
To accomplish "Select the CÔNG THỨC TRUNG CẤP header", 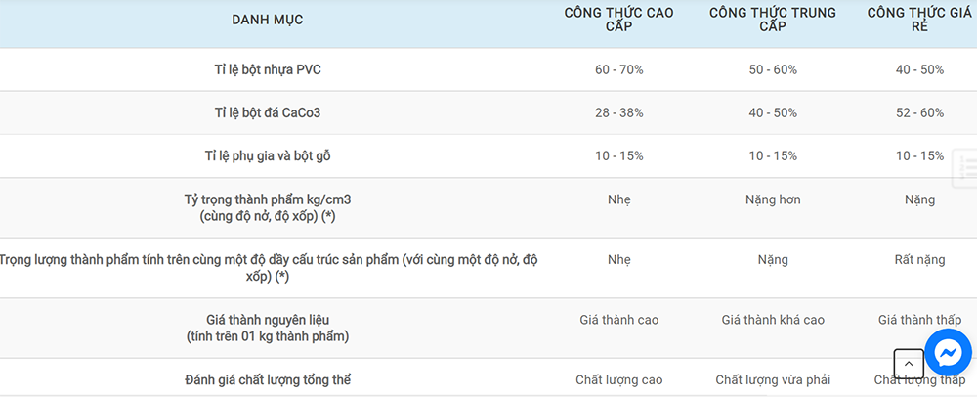I will point(773,20).
